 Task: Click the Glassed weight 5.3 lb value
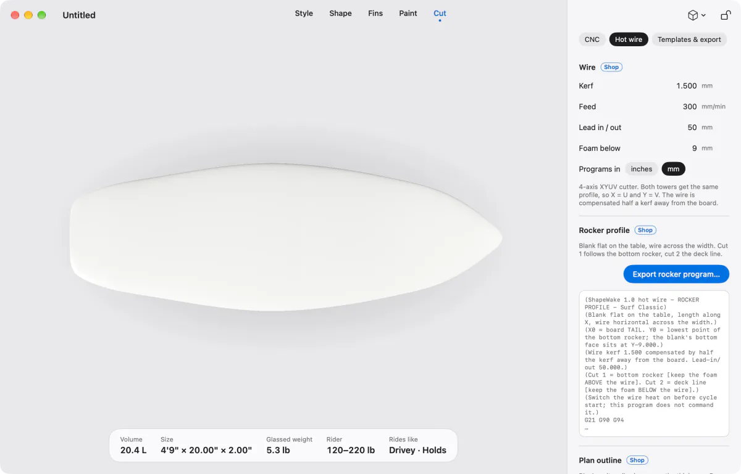290,446
